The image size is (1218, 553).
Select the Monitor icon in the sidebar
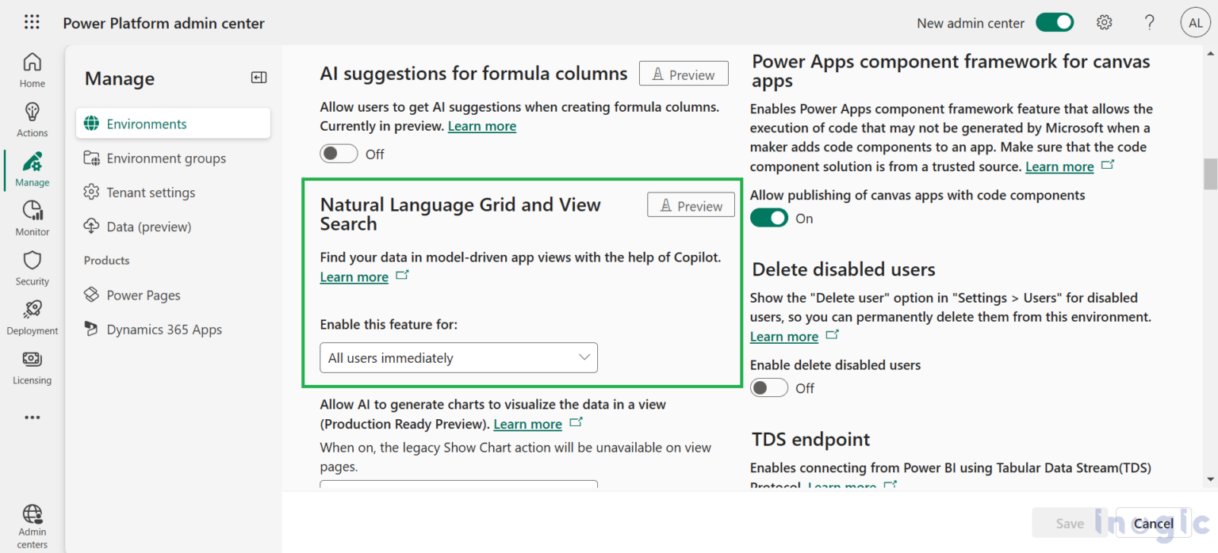(32, 218)
